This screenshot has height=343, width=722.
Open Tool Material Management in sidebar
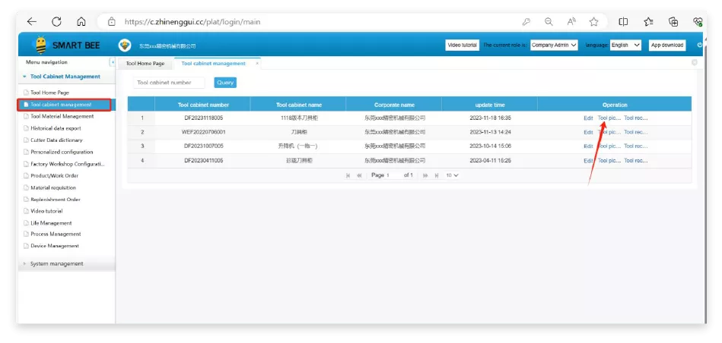pyautogui.click(x=62, y=117)
